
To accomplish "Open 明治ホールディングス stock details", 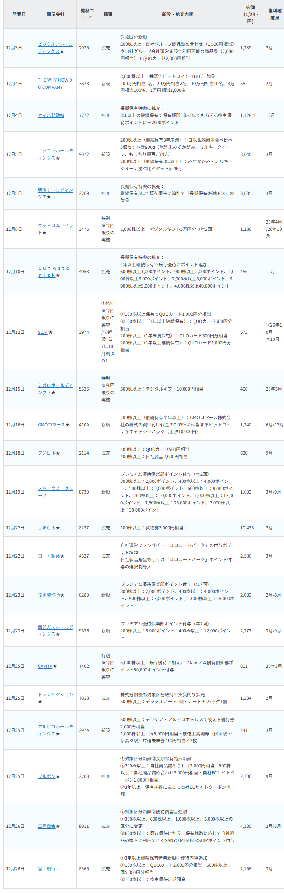I will pyautogui.click(x=55, y=190).
